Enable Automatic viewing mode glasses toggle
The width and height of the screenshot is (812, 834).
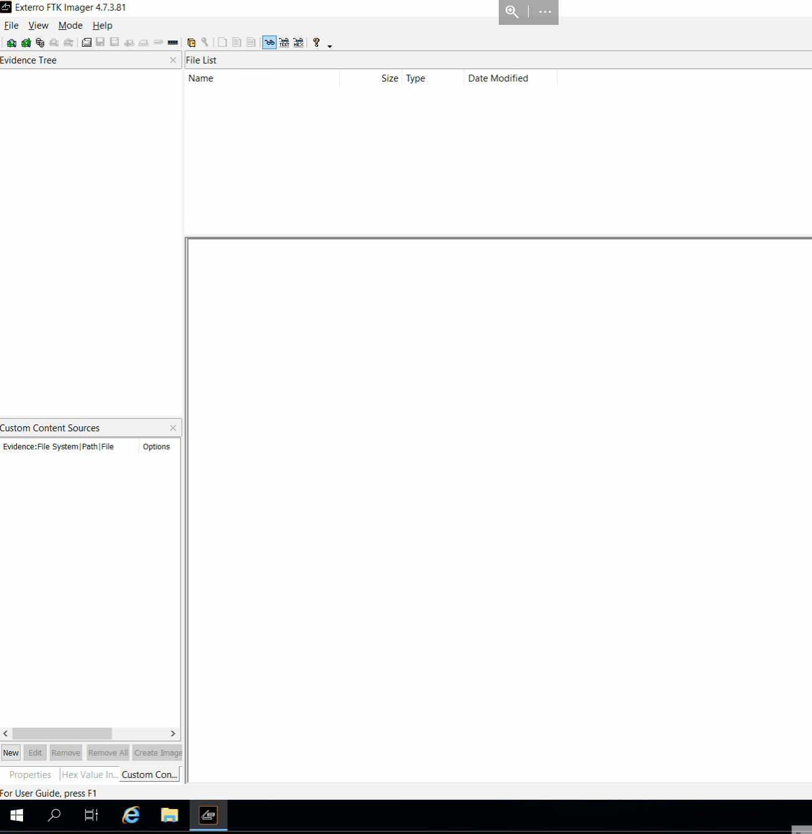pos(269,42)
